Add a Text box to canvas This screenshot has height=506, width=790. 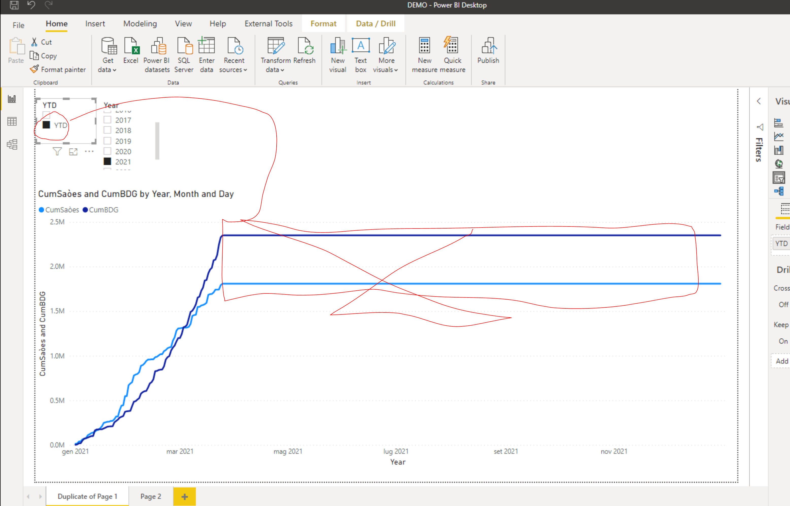361,55
